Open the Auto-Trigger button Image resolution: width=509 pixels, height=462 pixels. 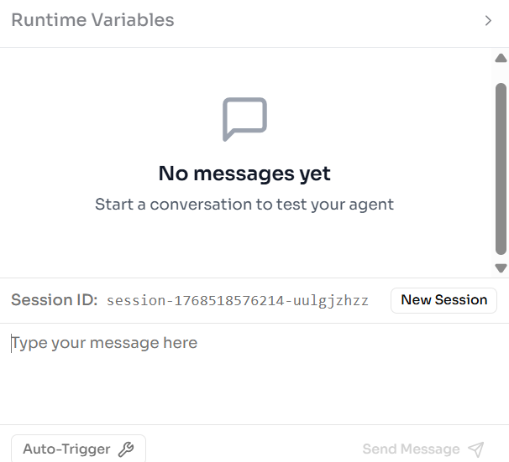78,449
